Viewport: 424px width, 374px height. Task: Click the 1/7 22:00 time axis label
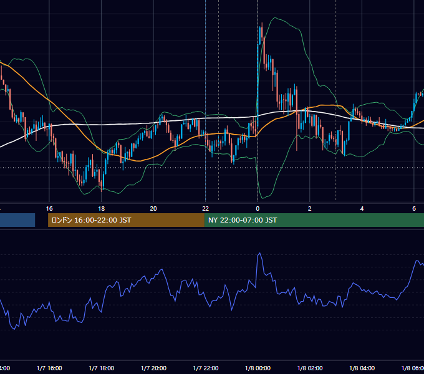(x=206, y=368)
